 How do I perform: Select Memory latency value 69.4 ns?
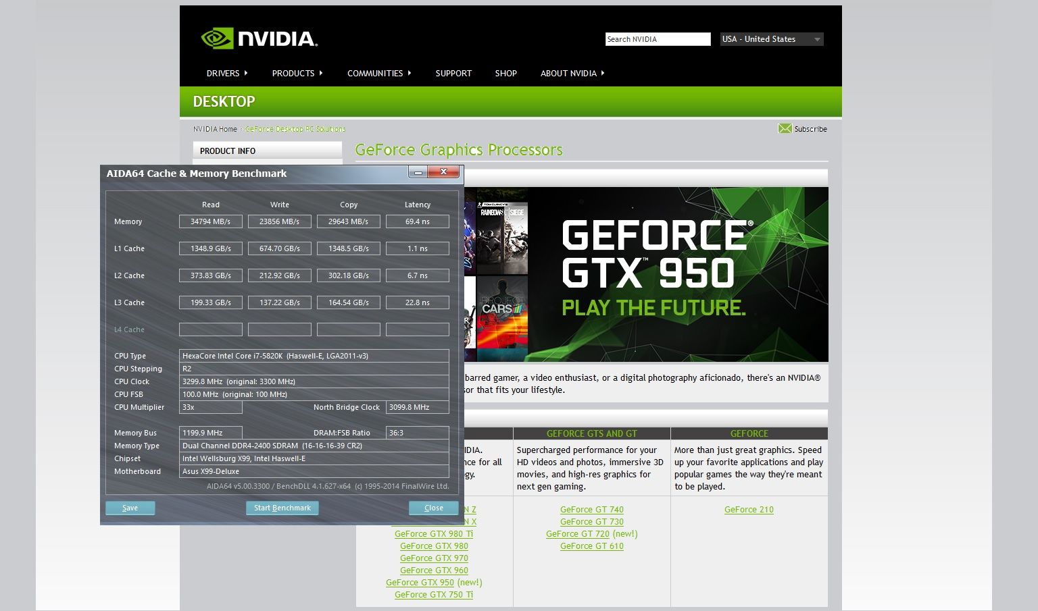[x=418, y=221]
